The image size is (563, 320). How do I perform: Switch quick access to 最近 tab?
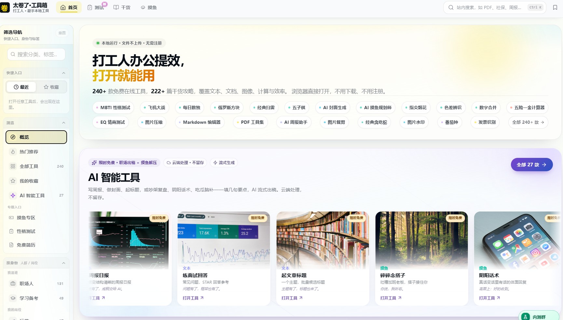(x=21, y=87)
